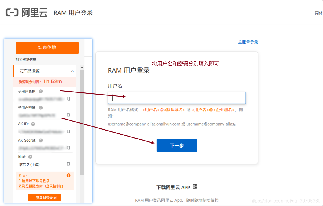Screen dimensions: 323x206
Task: Show help for 子用户名称
Action: [41, 91]
